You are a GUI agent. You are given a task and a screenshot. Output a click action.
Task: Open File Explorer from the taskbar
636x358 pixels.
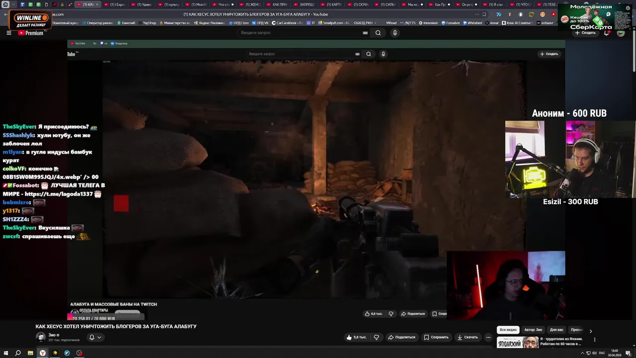point(30,353)
